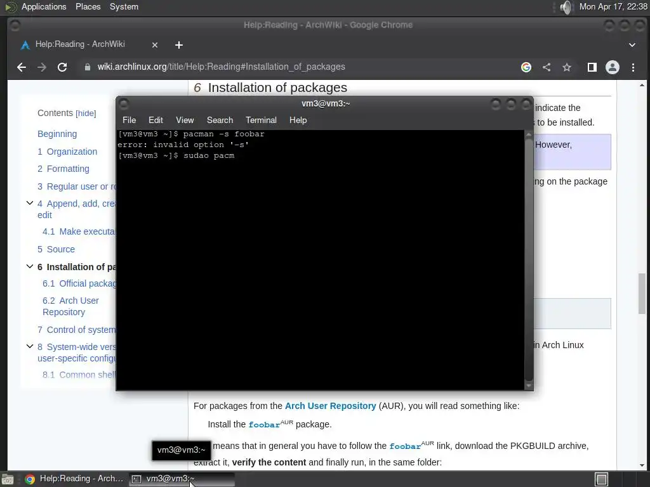Image resolution: width=650 pixels, height=487 pixels.
Task: Go to section 3 Regular user or root
Action: click(77, 186)
